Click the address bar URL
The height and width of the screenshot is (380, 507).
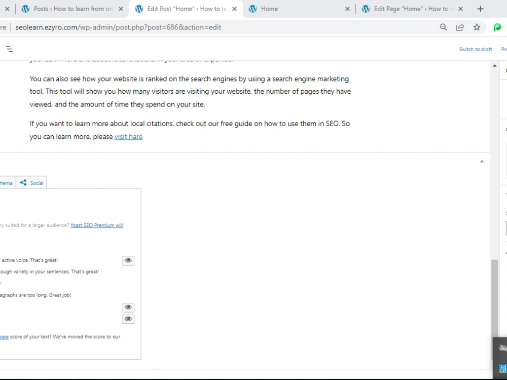tap(118, 27)
